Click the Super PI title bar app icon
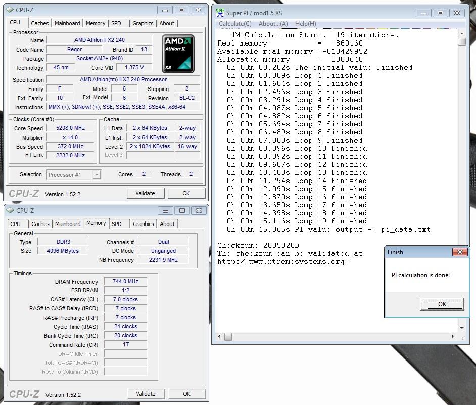476x405 pixels. pos(220,13)
